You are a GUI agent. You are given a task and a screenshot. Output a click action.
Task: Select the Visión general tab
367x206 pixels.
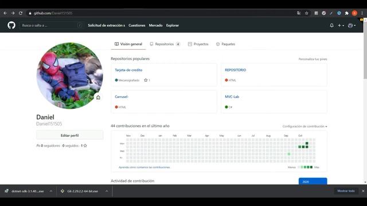(128, 44)
